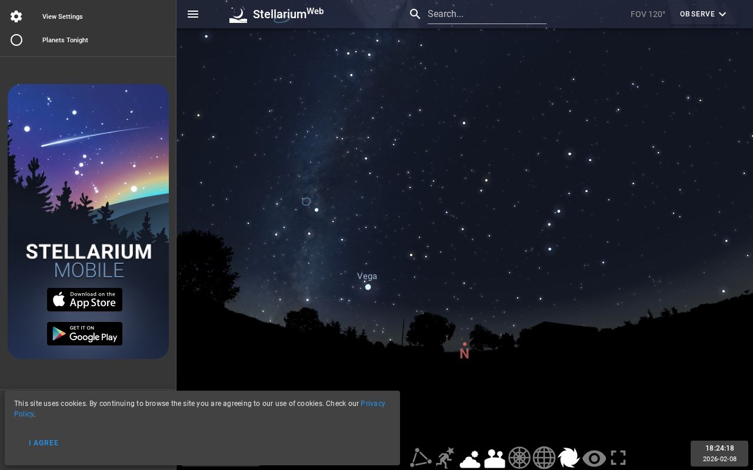Enable constellation art overlay
The image size is (753, 470).
(x=445, y=458)
